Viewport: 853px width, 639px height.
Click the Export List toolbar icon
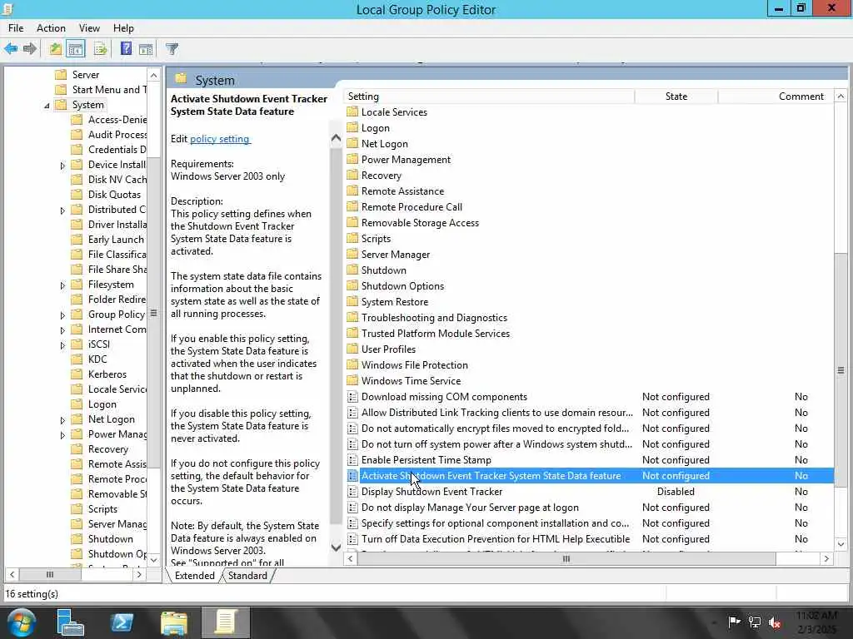click(101, 49)
